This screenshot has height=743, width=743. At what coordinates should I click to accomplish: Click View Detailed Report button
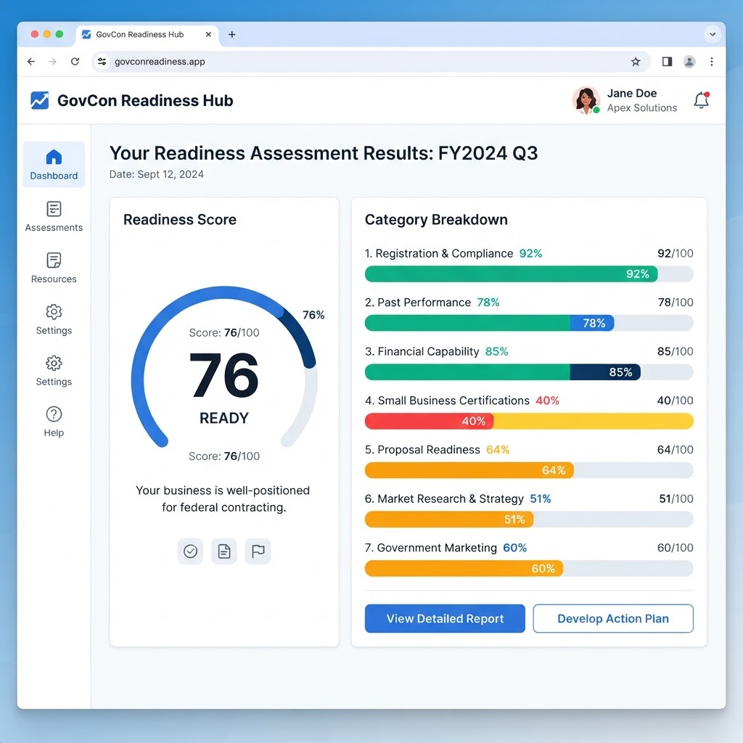(x=445, y=618)
